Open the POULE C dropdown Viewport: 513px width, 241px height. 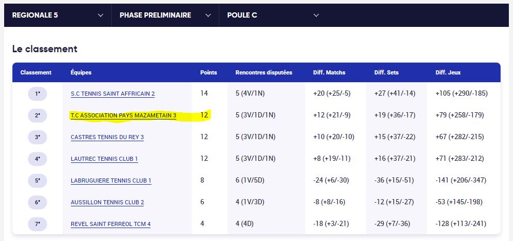click(x=273, y=16)
